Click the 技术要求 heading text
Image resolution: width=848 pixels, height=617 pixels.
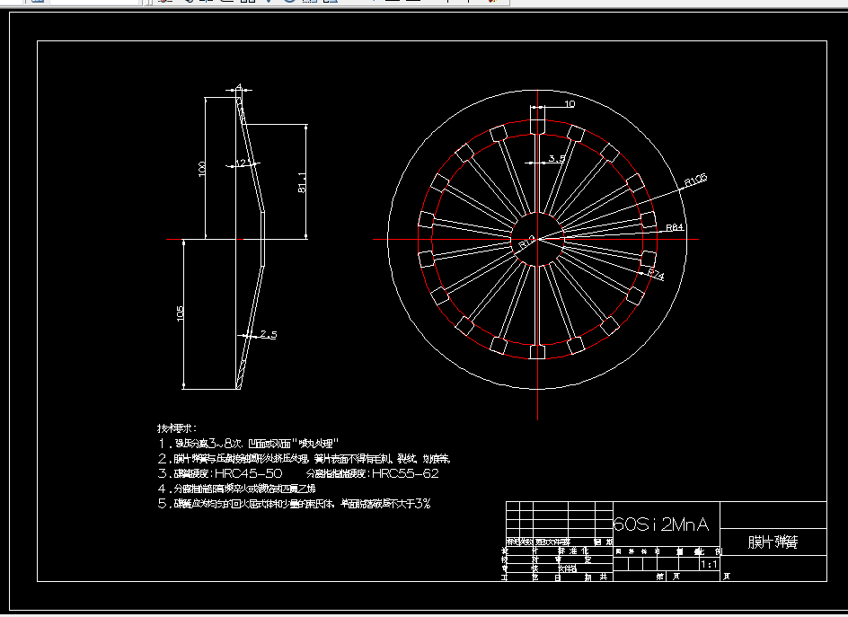[x=176, y=428]
